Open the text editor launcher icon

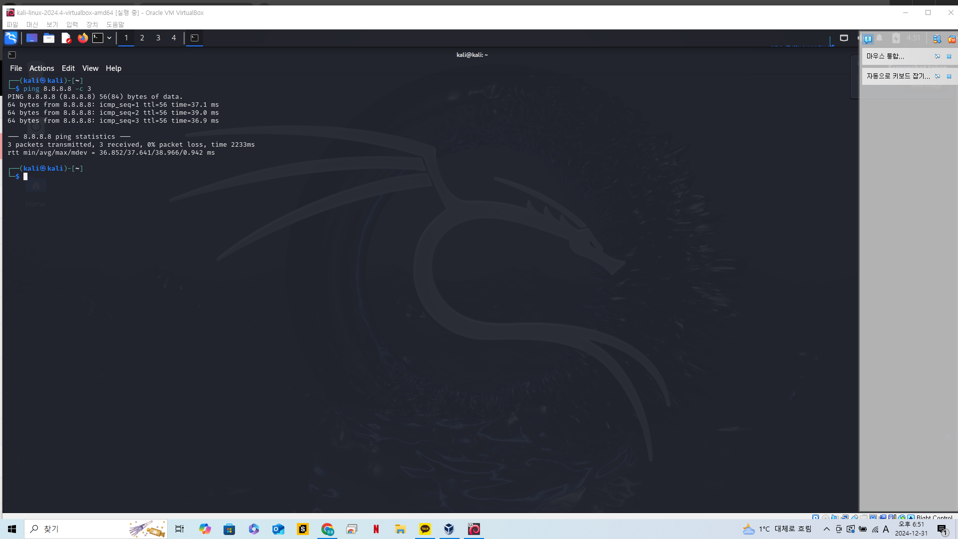click(66, 38)
